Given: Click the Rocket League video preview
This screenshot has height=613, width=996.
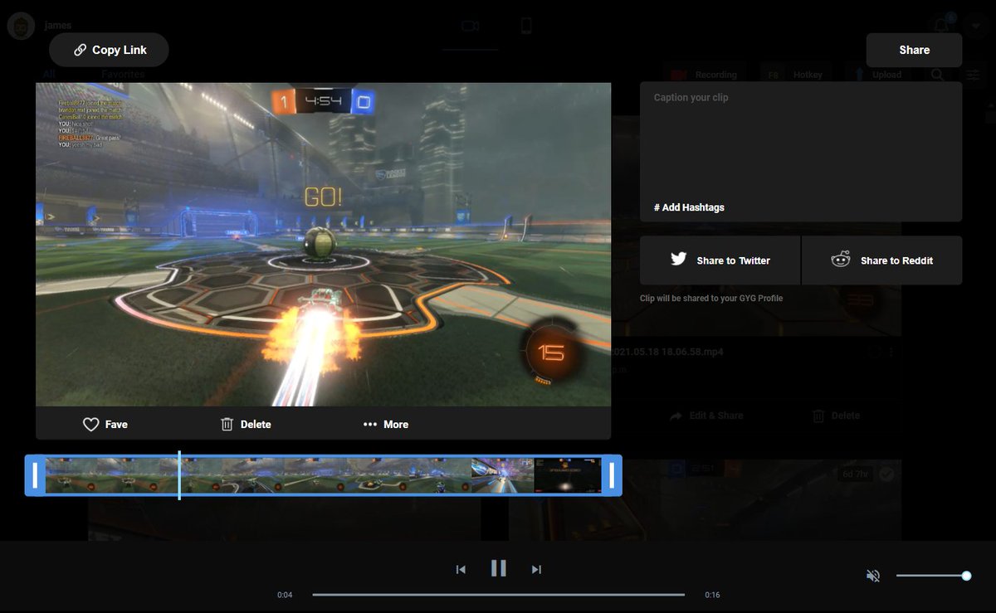Looking at the screenshot, I should (323, 245).
